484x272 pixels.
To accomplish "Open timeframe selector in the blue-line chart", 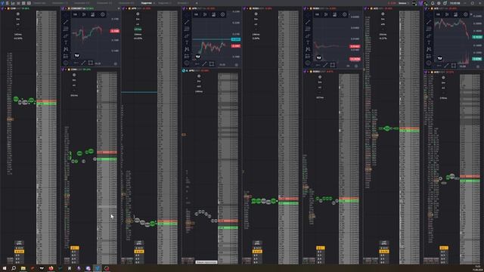I will (196, 14).
